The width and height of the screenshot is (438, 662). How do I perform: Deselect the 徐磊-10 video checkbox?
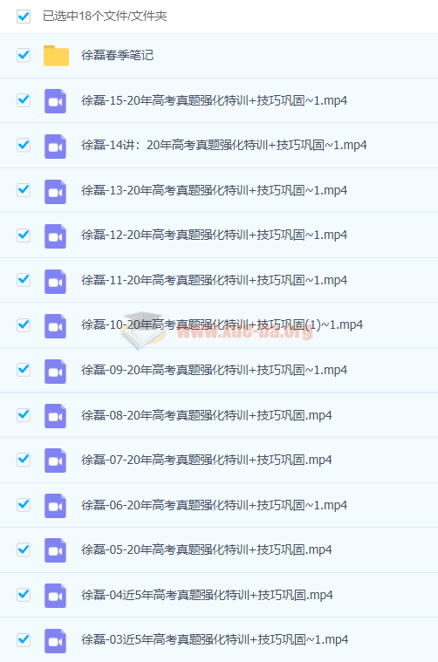pos(24,324)
